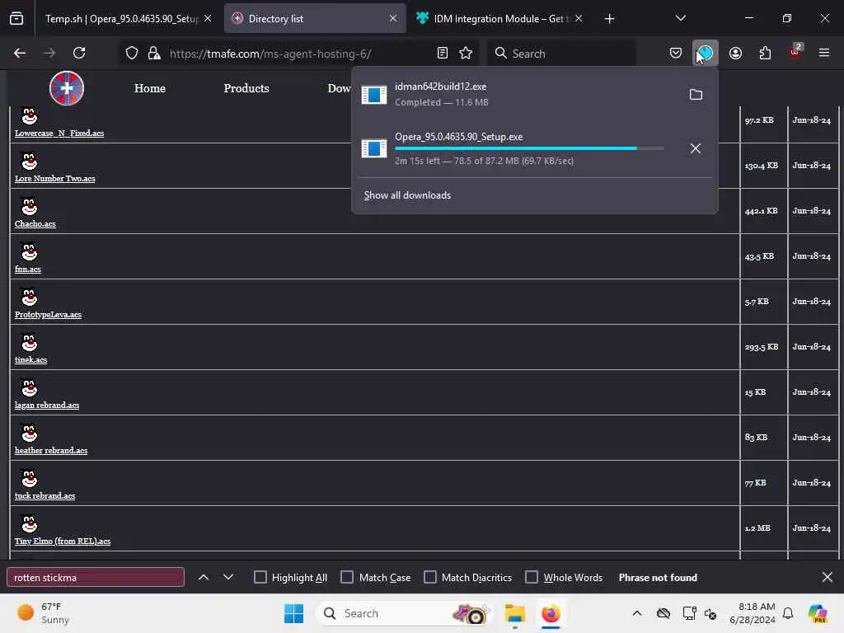The height and width of the screenshot is (633, 844).
Task: Switch to Temp.sh Opera setup tab
Action: pyautogui.click(x=122, y=19)
